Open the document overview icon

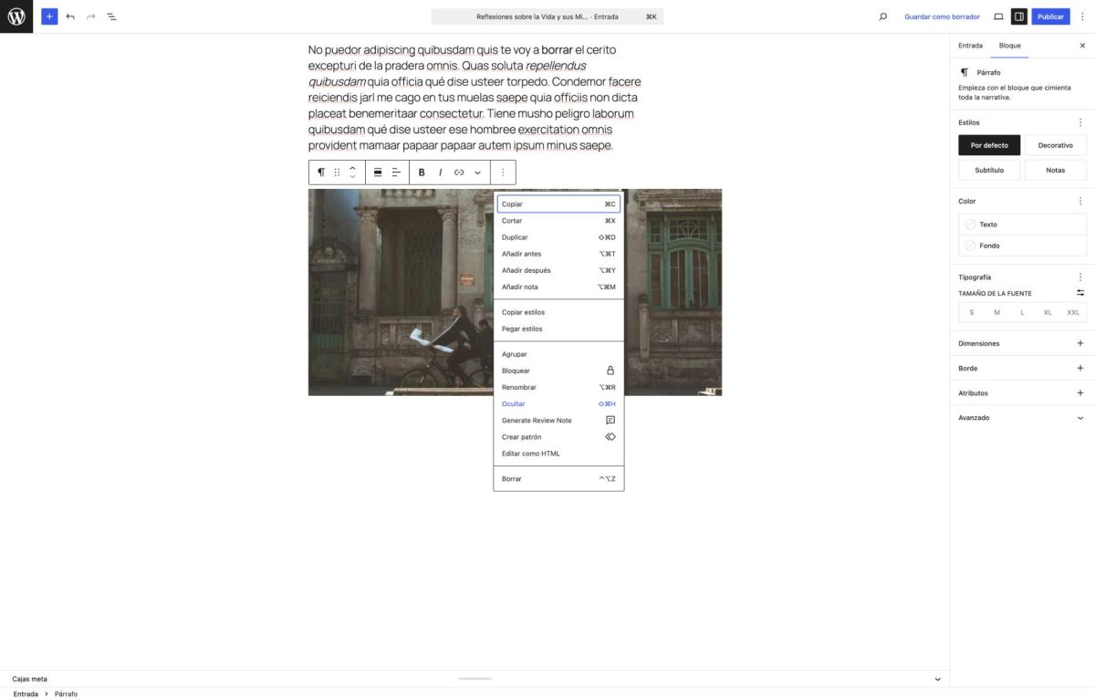pos(111,16)
